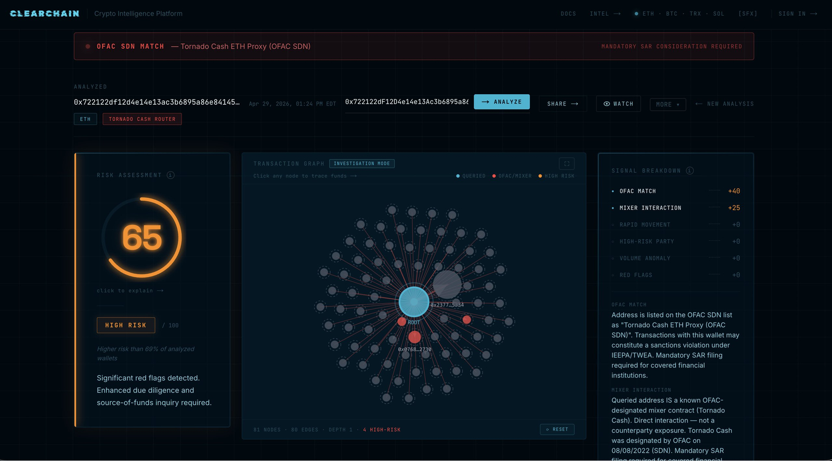Viewport: 832px width, 461px height.
Task: Click the blue ROOT node in graph
Action: tap(414, 302)
